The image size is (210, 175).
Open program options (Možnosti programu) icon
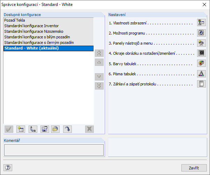tap(201, 33)
